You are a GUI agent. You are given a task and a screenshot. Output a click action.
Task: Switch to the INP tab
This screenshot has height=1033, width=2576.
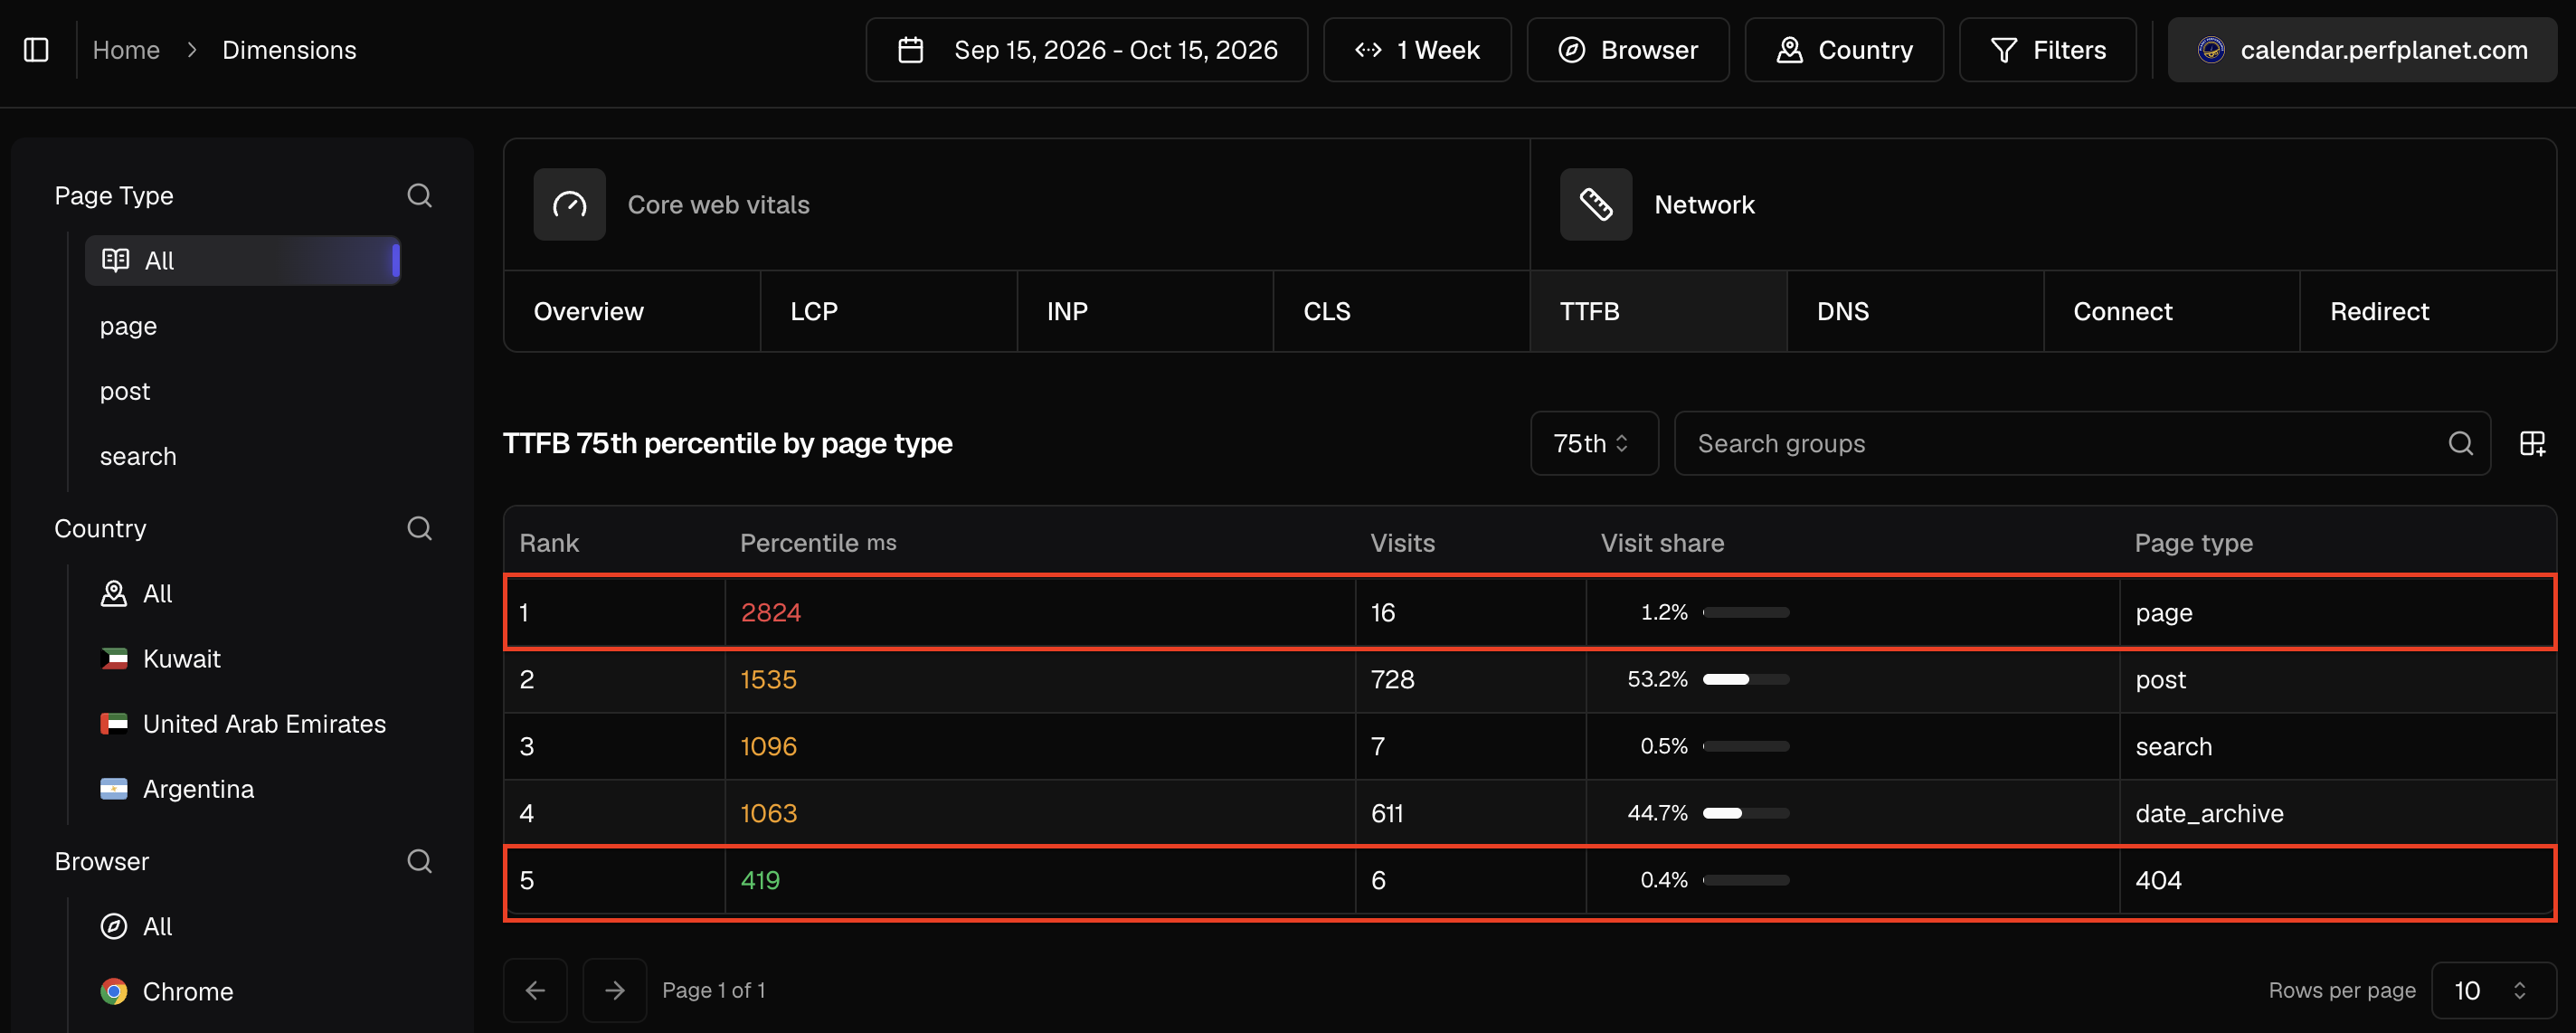[x=1145, y=311]
